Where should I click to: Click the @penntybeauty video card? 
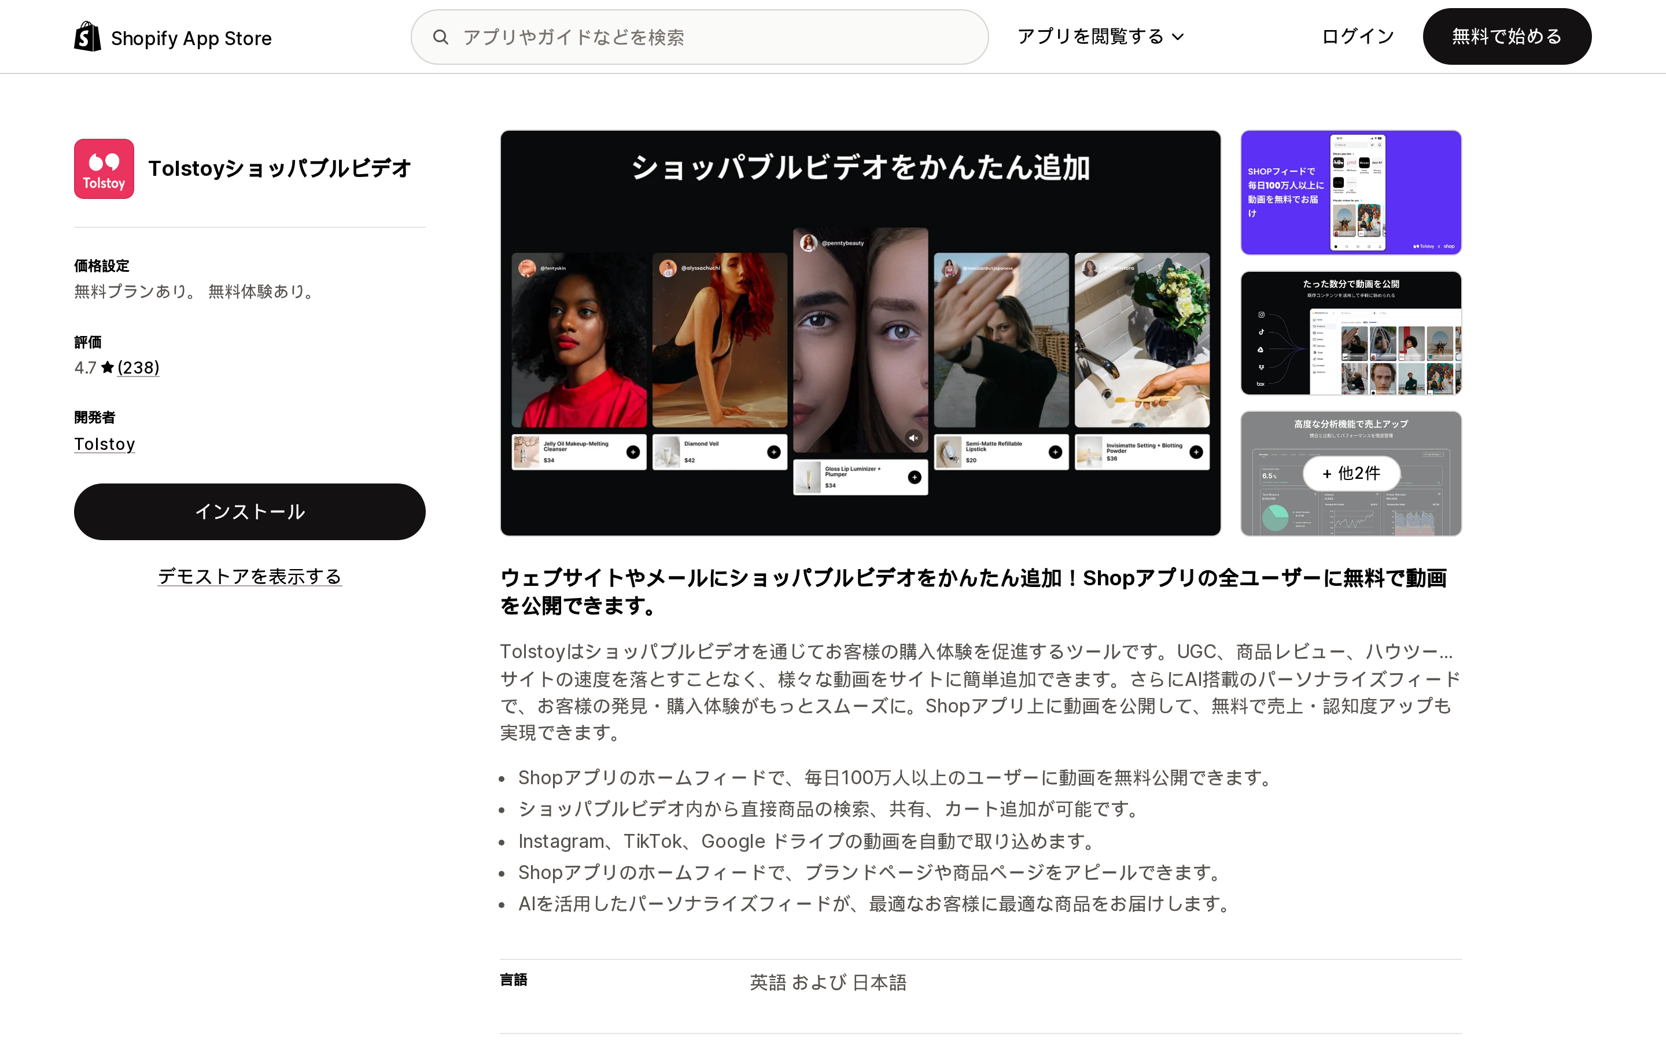(x=861, y=340)
